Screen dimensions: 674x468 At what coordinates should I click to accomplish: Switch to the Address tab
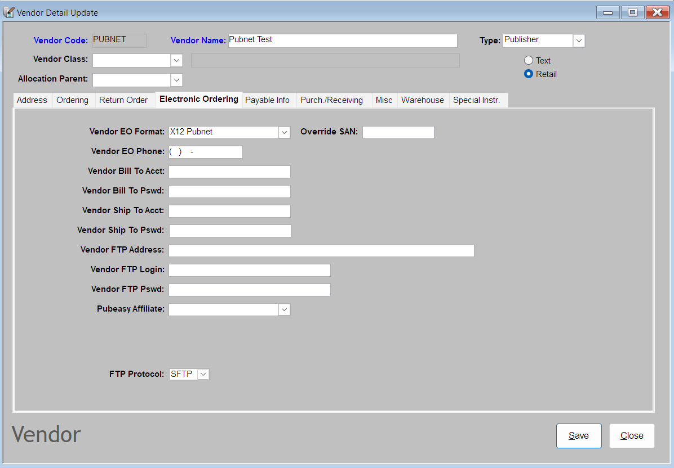[32, 100]
